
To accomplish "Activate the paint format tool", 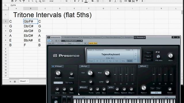I will (x=24, y=1).
